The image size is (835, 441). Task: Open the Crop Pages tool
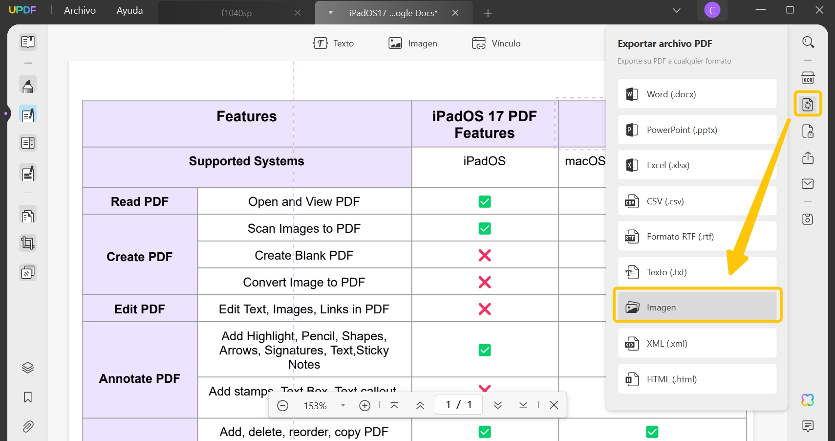(28, 243)
